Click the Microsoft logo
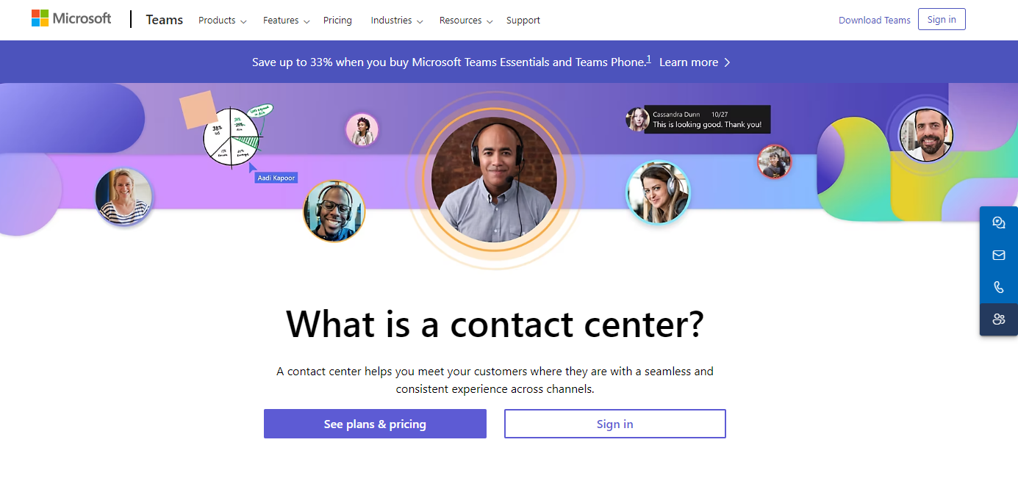Image resolution: width=1018 pixels, height=492 pixels. [71, 19]
